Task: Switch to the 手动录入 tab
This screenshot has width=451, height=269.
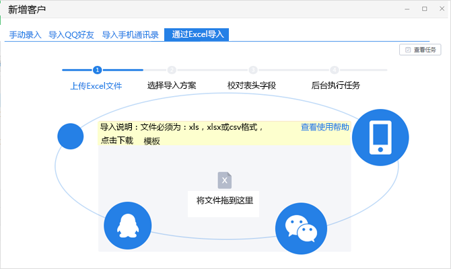Action: pos(25,35)
